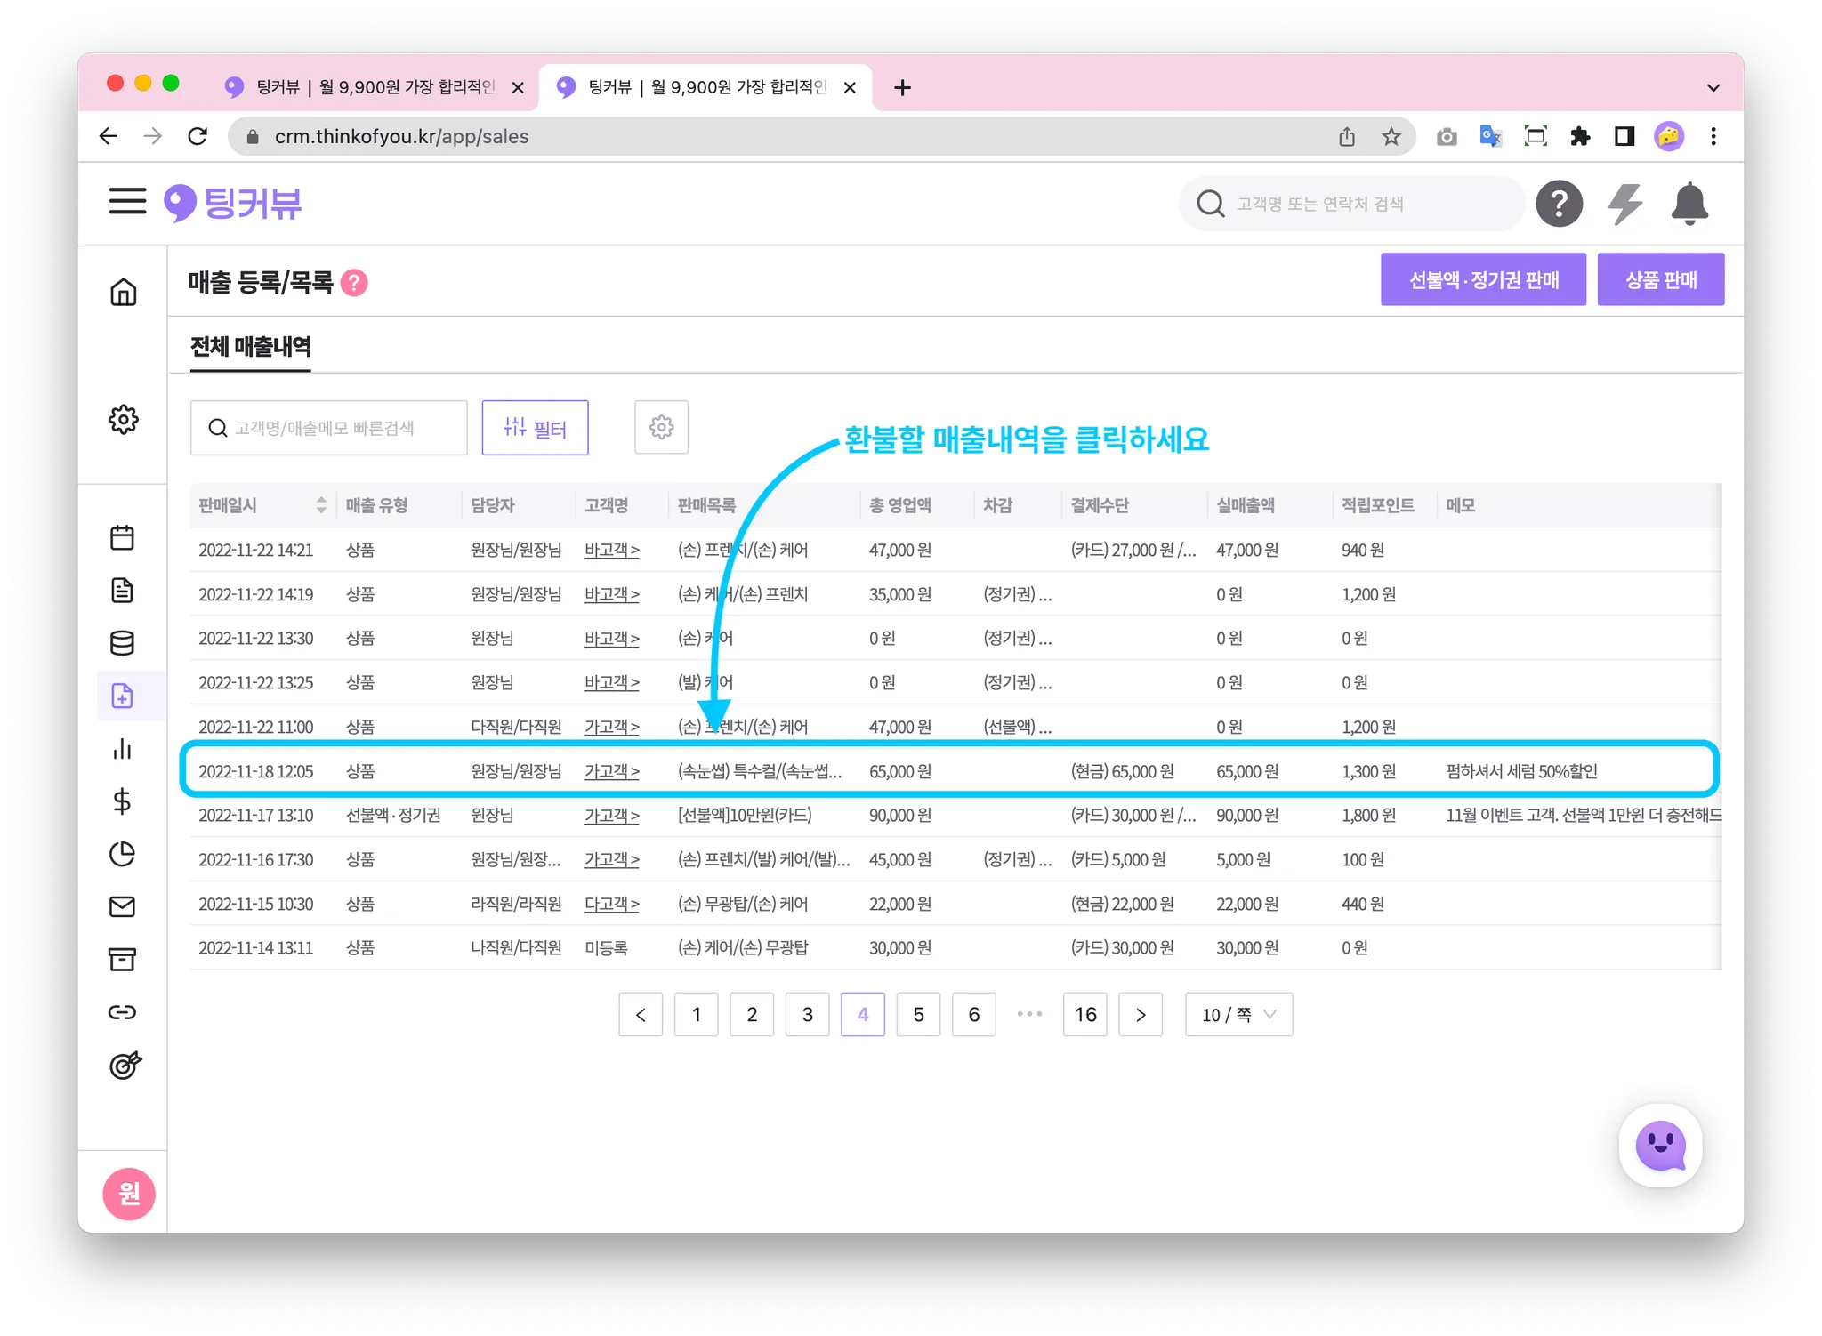Open the lightning bolt quick action icon
The image size is (1822, 1336).
[1624, 204]
